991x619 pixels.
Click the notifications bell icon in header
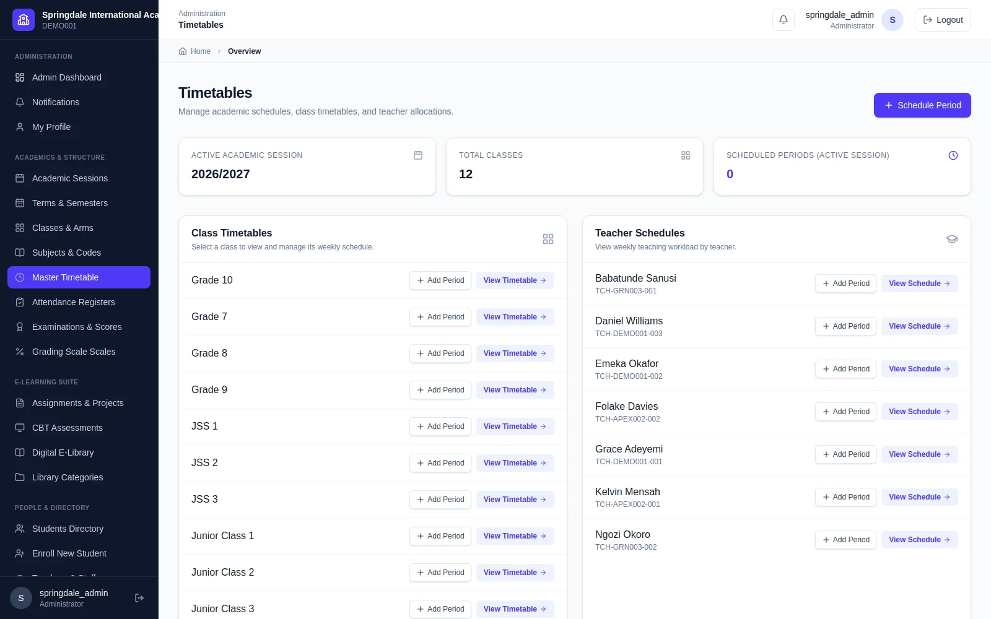[783, 20]
